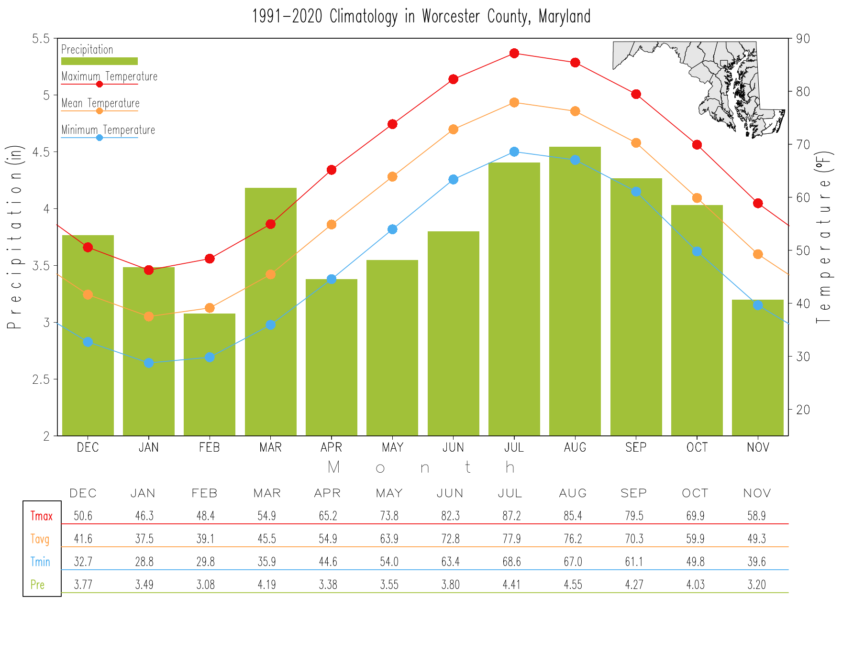Click the MAR column header in the data table

pyautogui.click(x=267, y=493)
